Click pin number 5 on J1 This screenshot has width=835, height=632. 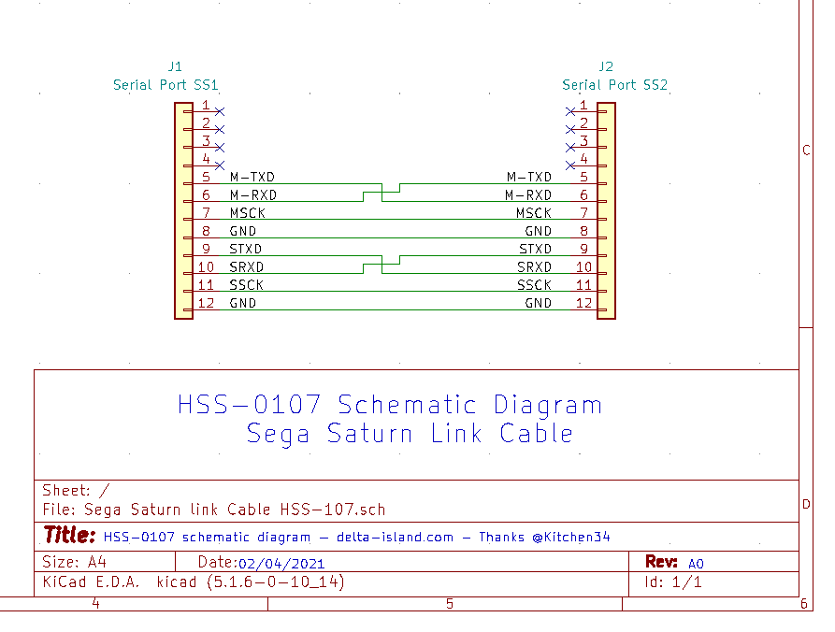pyautogui.click(x=206, y=177)
